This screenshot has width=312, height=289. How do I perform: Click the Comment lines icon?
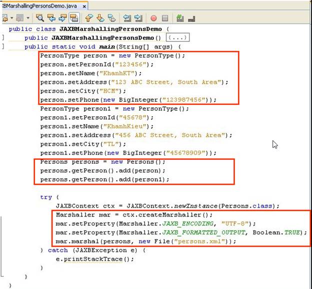(180, 18)
